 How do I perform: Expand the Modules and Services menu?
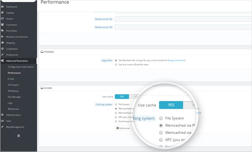17,37
